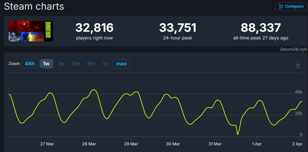
Task: Click the Compare button
Action: tap(291, 6)
